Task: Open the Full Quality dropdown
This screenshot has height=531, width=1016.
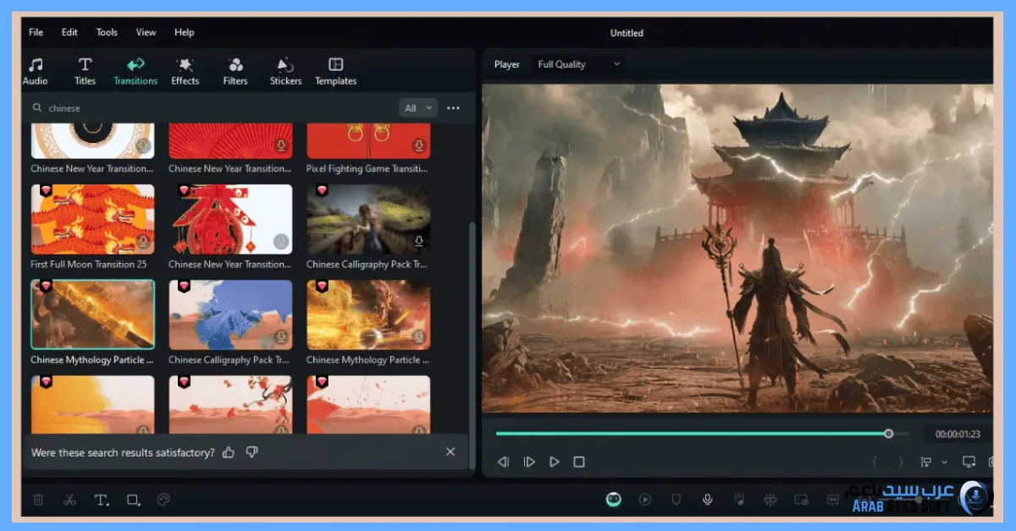Action: 578,64
